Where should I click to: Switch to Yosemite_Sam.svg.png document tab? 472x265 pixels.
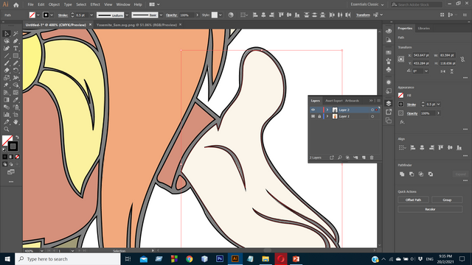coord(136,25)
